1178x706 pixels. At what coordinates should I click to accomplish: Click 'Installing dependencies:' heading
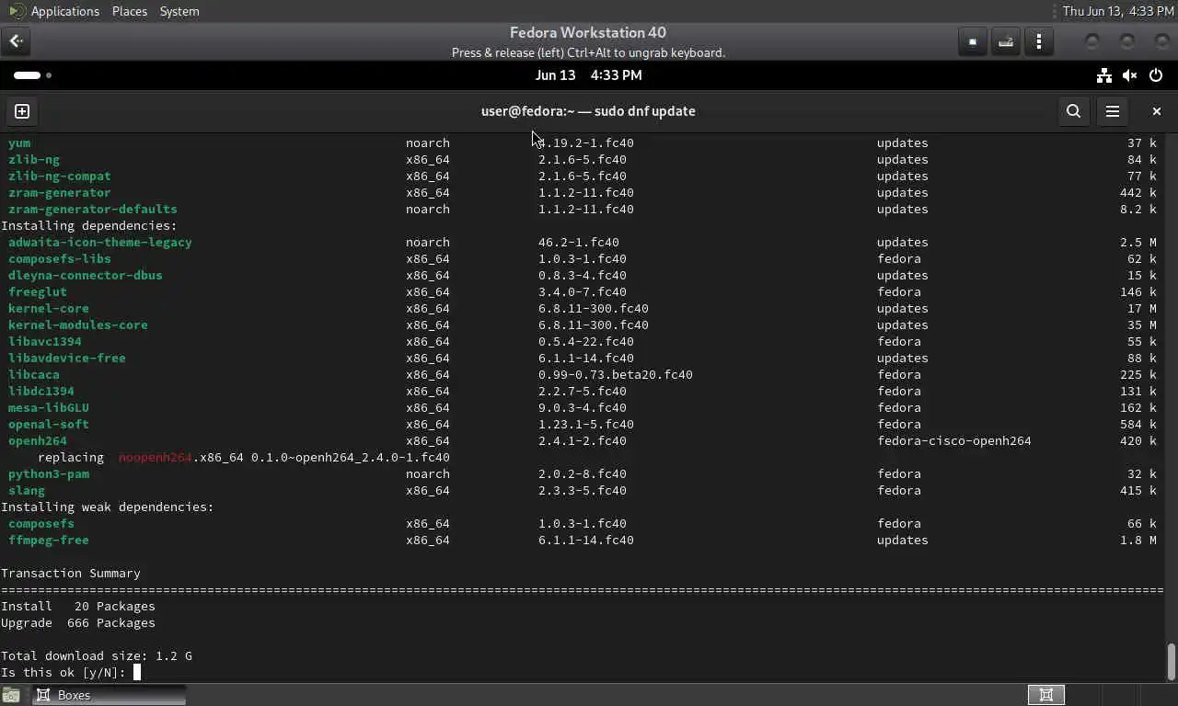89,225
